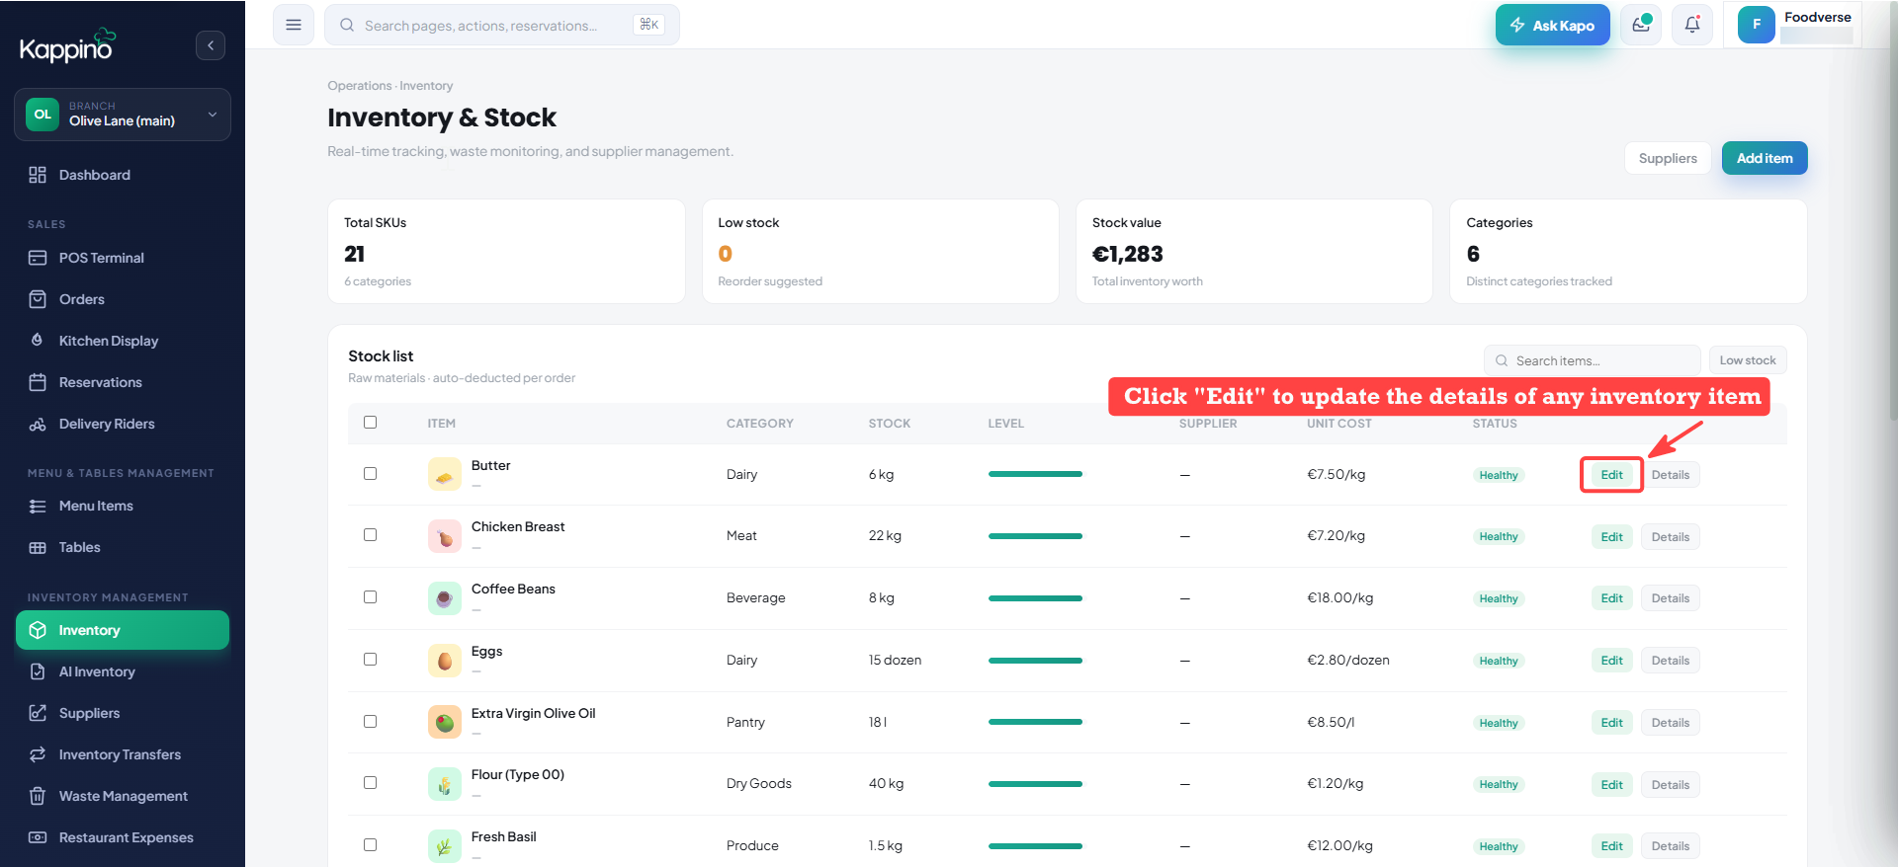View Details for Extra Virgin Olive Oil
The image size is (1898, 867).
tap(1670, 723)
